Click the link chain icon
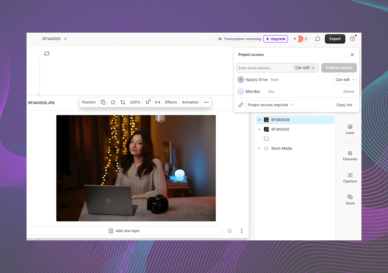The image size is (388, 273). point(241,105)
